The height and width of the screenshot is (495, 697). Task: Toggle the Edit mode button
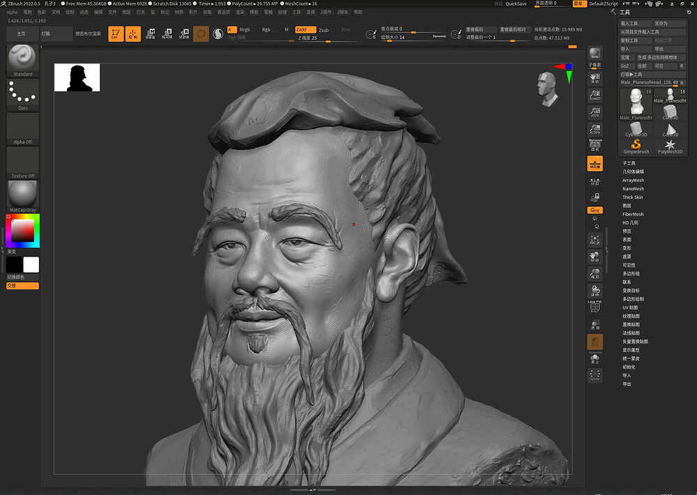[x=116, y=33]
